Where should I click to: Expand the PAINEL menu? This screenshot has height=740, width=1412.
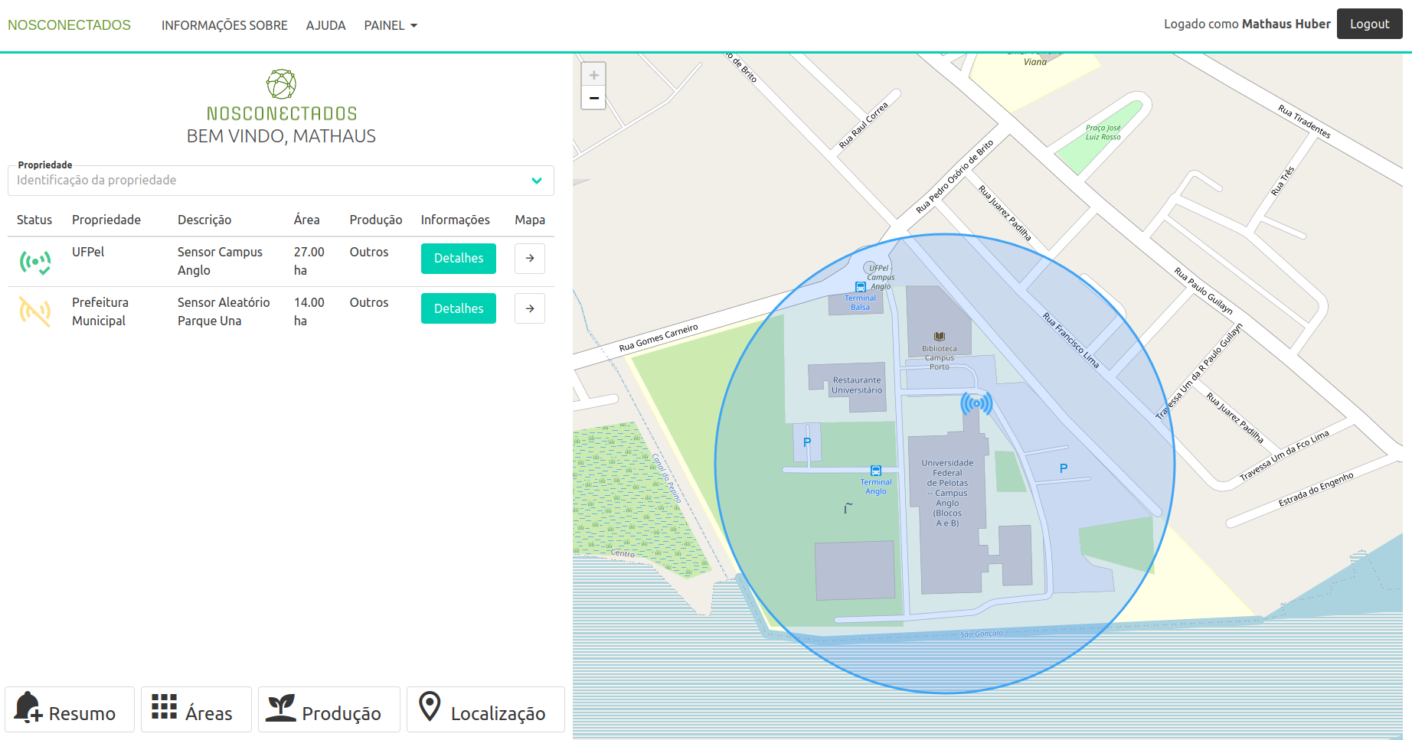[x=391, y=25]
